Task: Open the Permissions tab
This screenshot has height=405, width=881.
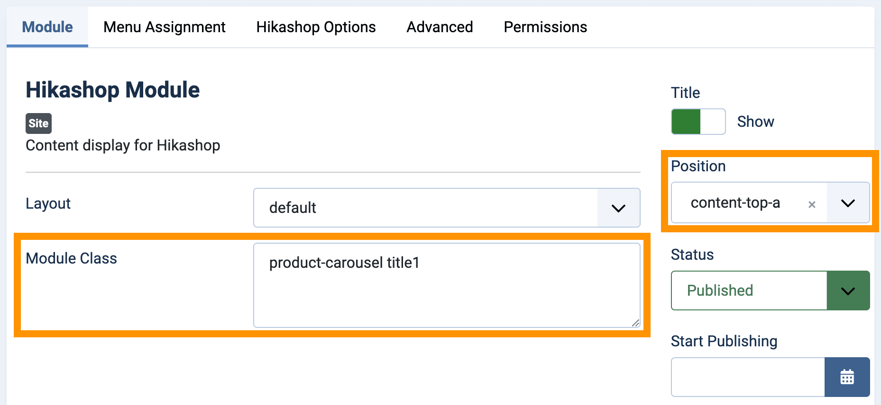Action: point(545,27)
